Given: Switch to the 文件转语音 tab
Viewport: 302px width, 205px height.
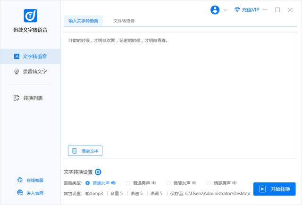Looking at the screenshot, I should pyautogui.click(x=124, y=21).
